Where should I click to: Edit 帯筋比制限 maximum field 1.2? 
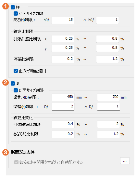click(x=107, y=59)
